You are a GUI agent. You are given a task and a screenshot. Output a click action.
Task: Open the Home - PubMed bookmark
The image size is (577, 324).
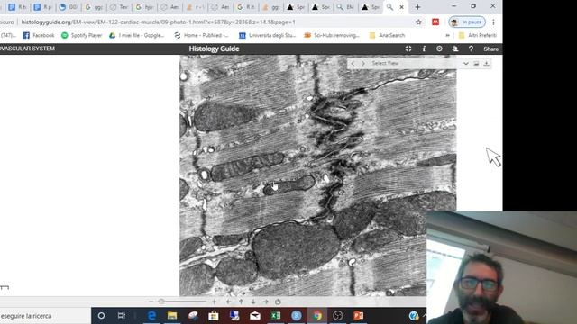tap(202, 35)
